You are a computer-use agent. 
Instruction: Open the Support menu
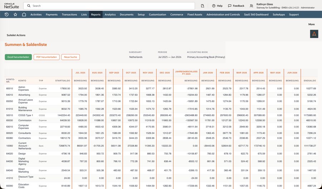(294, 15)
